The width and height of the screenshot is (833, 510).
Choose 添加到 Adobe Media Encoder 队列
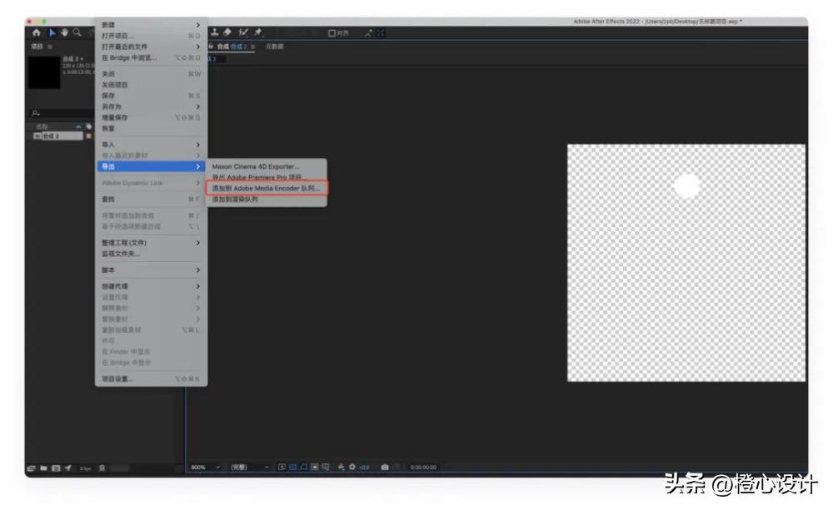coord(267,189)
